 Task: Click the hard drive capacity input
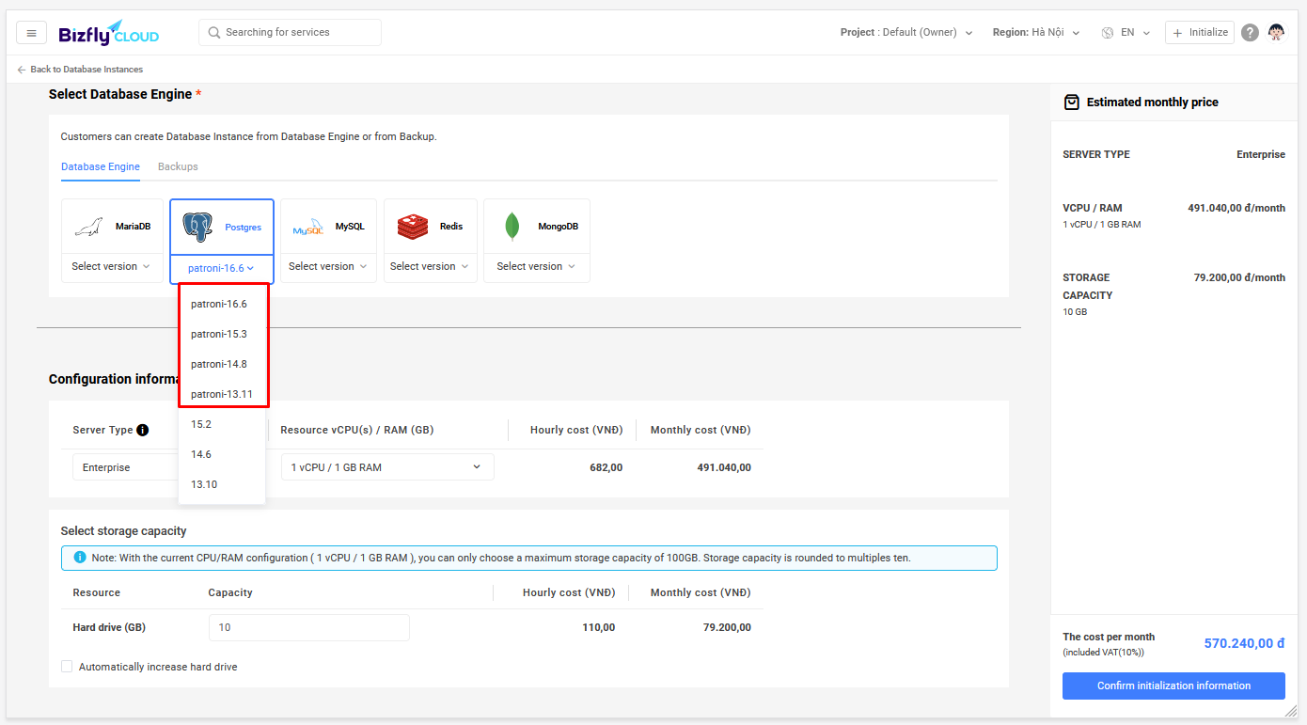[308, 627]
